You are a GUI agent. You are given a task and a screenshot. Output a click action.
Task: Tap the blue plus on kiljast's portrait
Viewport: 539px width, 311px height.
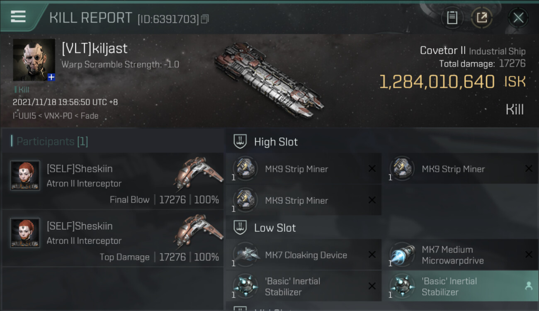51,77
